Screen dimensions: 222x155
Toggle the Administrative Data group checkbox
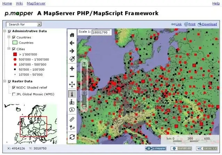[9, 31]
